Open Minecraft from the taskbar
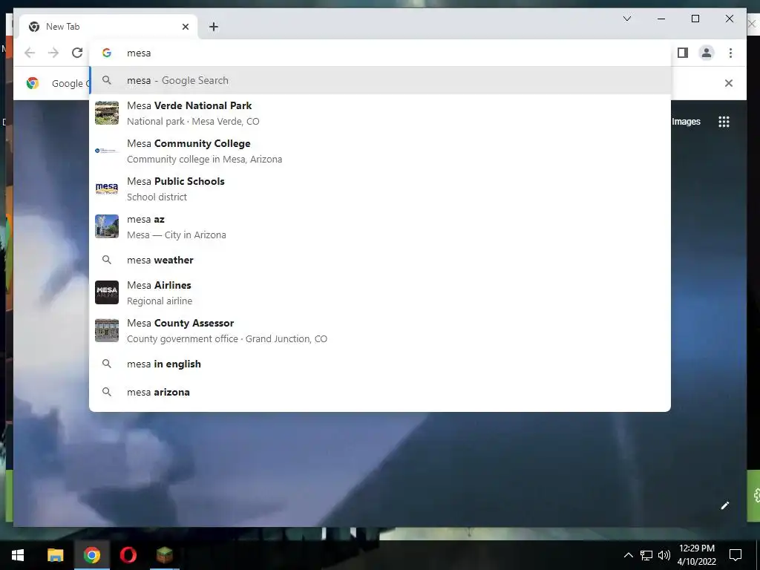 pos(164,555)
